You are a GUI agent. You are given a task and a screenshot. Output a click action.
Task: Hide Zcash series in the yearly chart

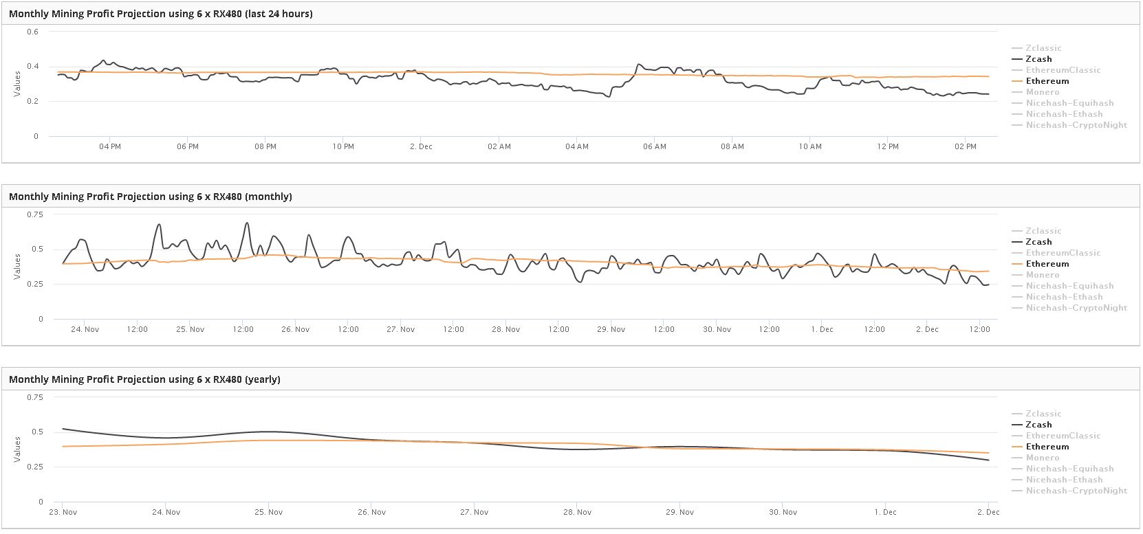[1032, 425]
